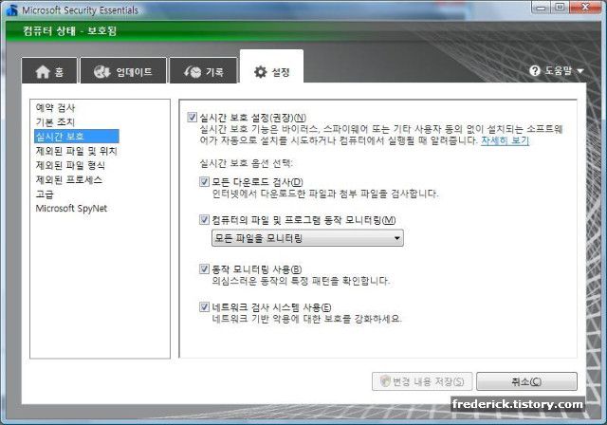
Task: Toggle 실시간 보호 설정(권장) checkbox
Action: pos(192,117)
